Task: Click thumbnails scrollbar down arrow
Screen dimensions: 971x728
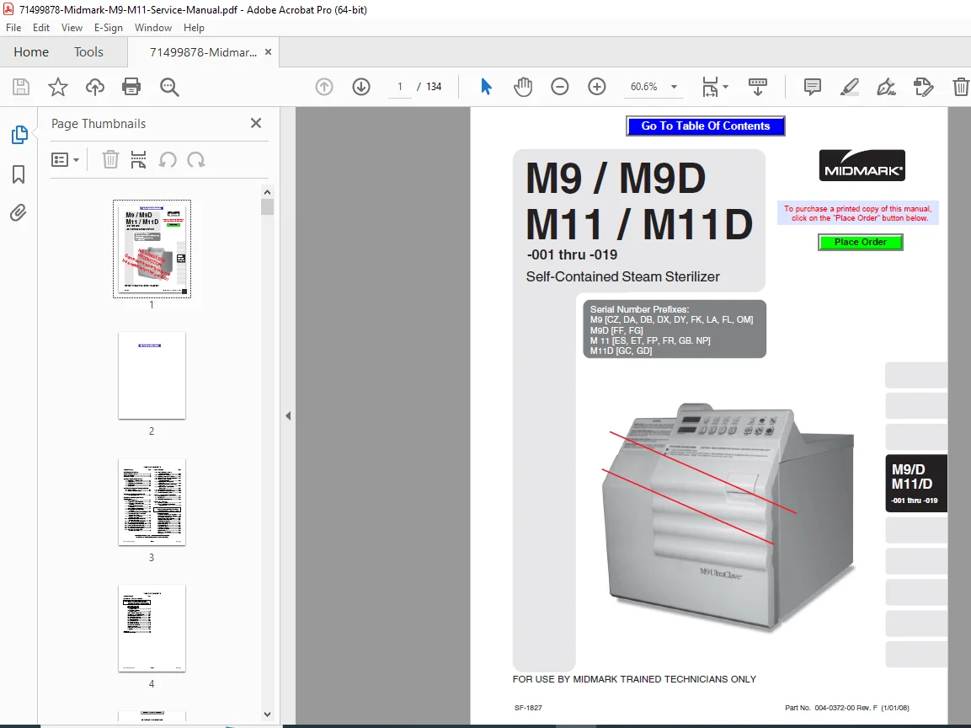Action: click(267, 714)
